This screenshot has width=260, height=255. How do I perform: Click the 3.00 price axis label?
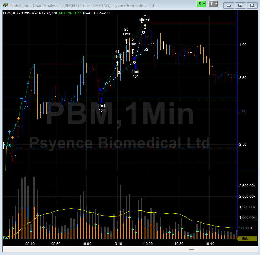click(x=243, y=111)
